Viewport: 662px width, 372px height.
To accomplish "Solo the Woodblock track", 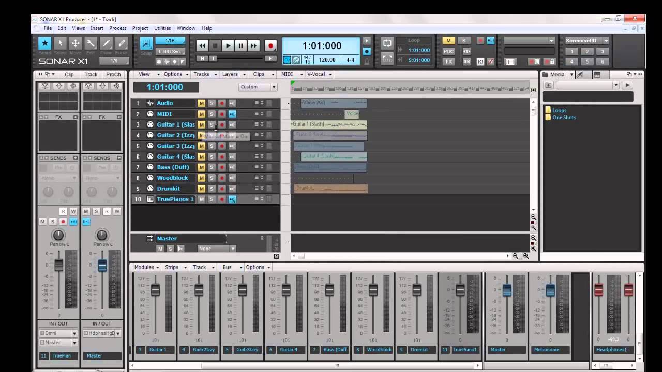I will [x=211, y=178].
